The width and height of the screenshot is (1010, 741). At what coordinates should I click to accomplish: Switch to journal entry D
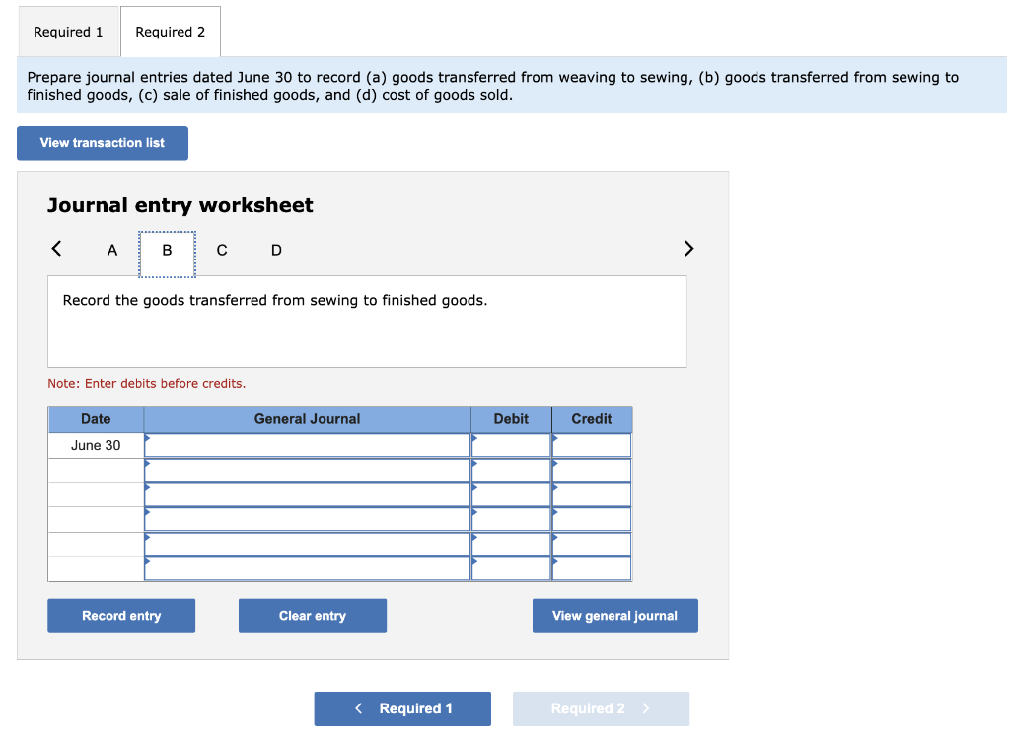tap(276, 250)
